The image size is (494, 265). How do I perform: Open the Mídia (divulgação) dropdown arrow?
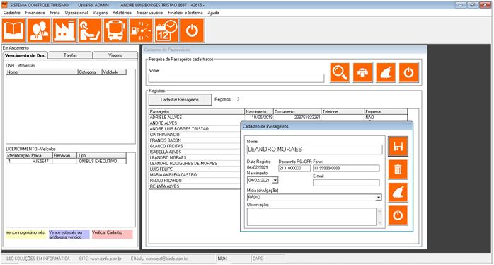(379, 198)
